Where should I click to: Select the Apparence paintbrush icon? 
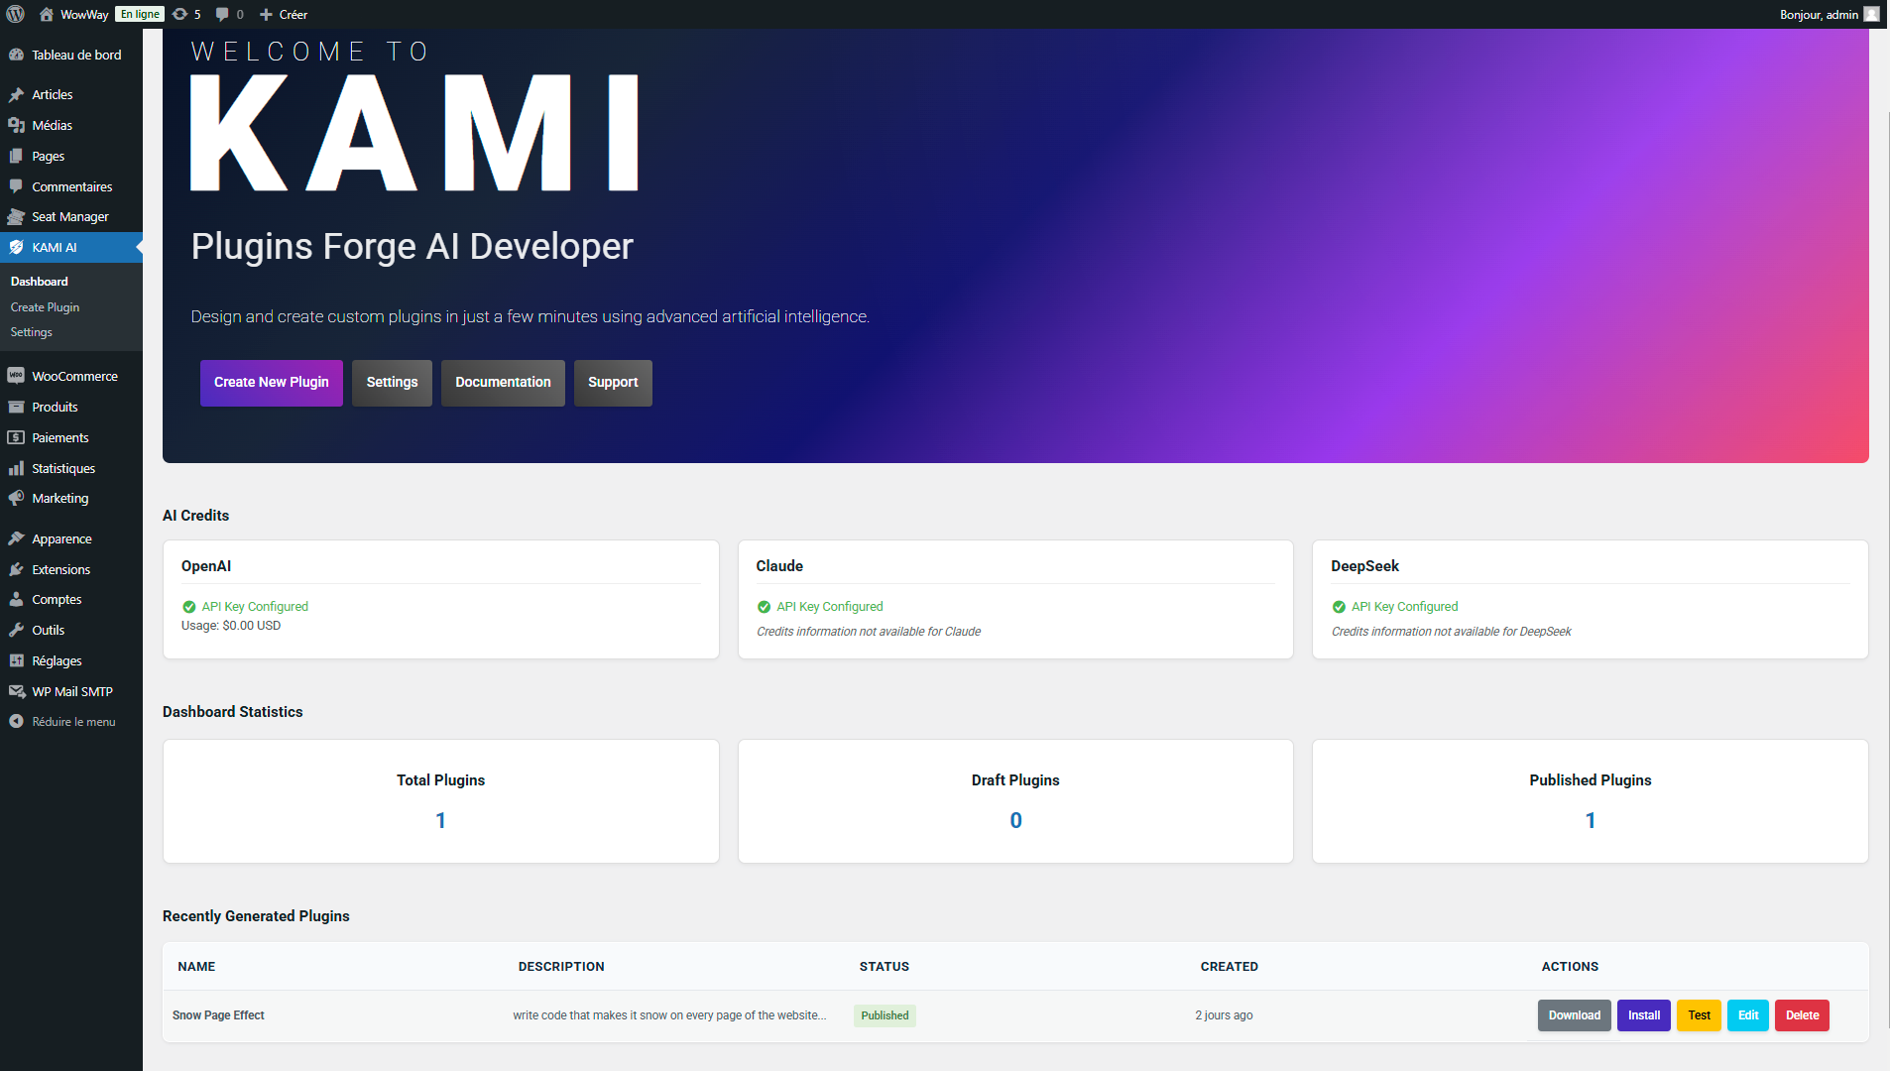click(17, 538)
